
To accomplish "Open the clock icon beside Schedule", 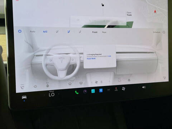I will (x=164, y=32).
